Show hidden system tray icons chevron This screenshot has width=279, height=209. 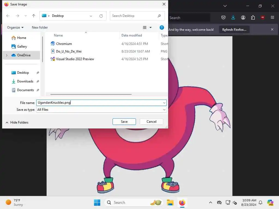(211, 202)
